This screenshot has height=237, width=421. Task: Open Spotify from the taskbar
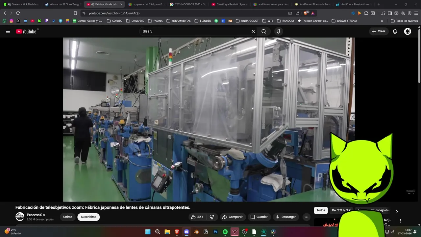[x=225, y=232]
